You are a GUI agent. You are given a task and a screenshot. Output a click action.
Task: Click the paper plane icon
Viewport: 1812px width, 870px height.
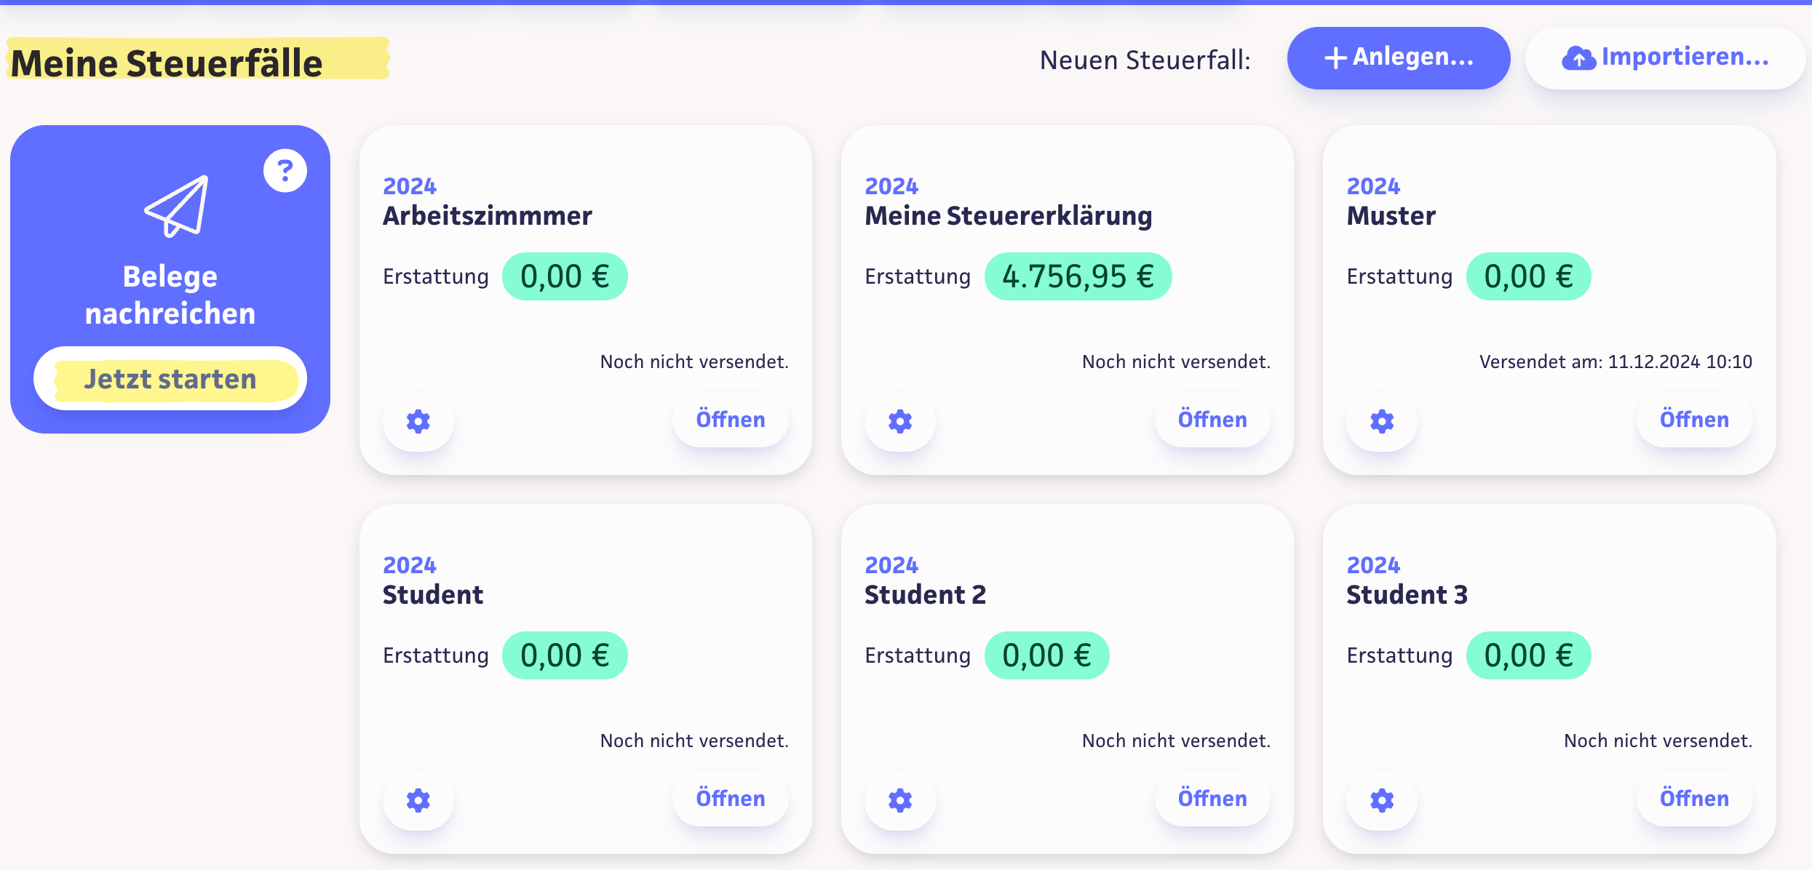(x=177, y=207)
